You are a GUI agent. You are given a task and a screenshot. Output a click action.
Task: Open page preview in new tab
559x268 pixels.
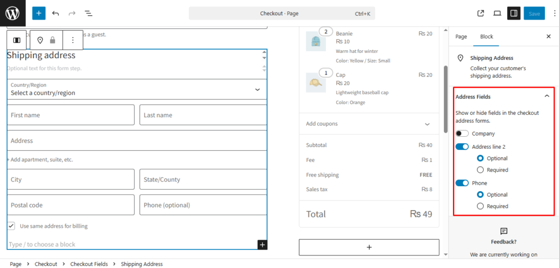coord(480,13)
